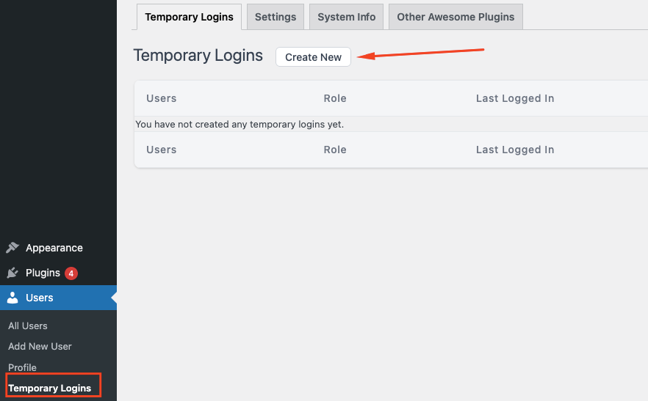This screenshot has height=401, width=648.
Task: Click the Create New button
Action: tap(313, 57)
